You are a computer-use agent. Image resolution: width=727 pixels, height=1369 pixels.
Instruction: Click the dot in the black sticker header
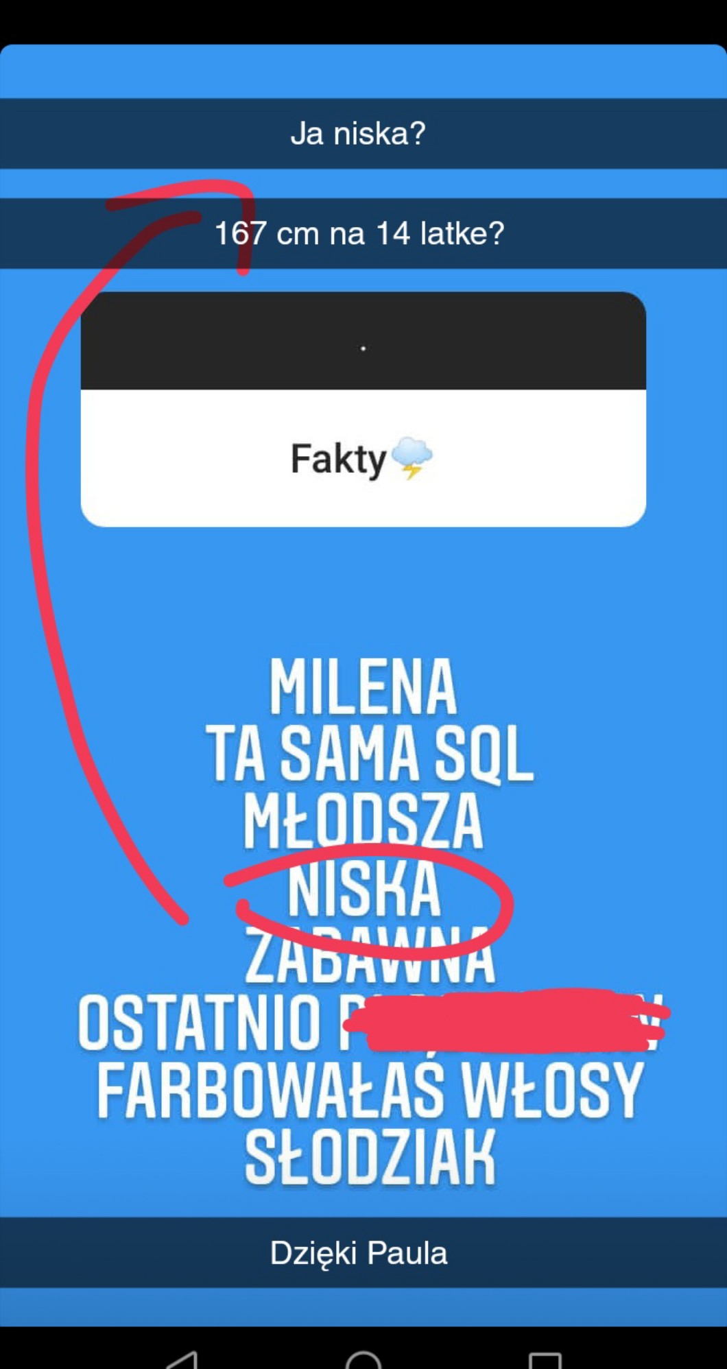363,348
